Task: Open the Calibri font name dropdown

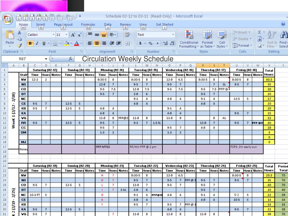Action: pos(53,35)
